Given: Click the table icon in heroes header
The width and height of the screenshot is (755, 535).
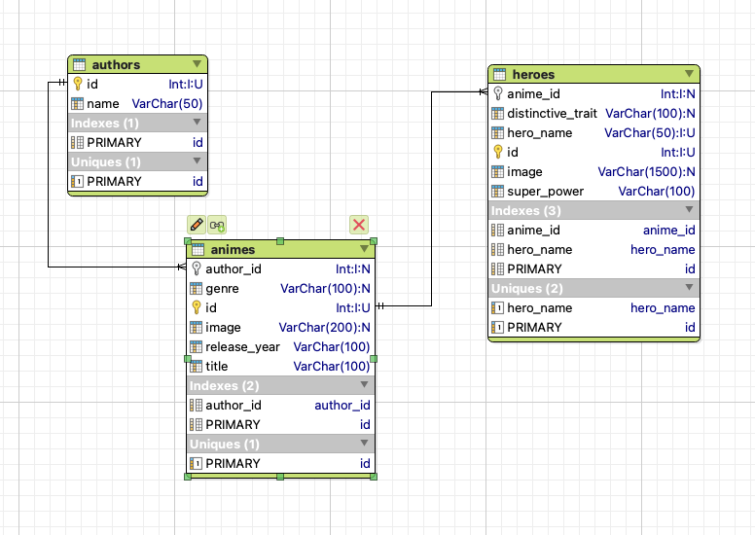Looking at the screenshot, I should pyautogui.click(x=499, y=74).
